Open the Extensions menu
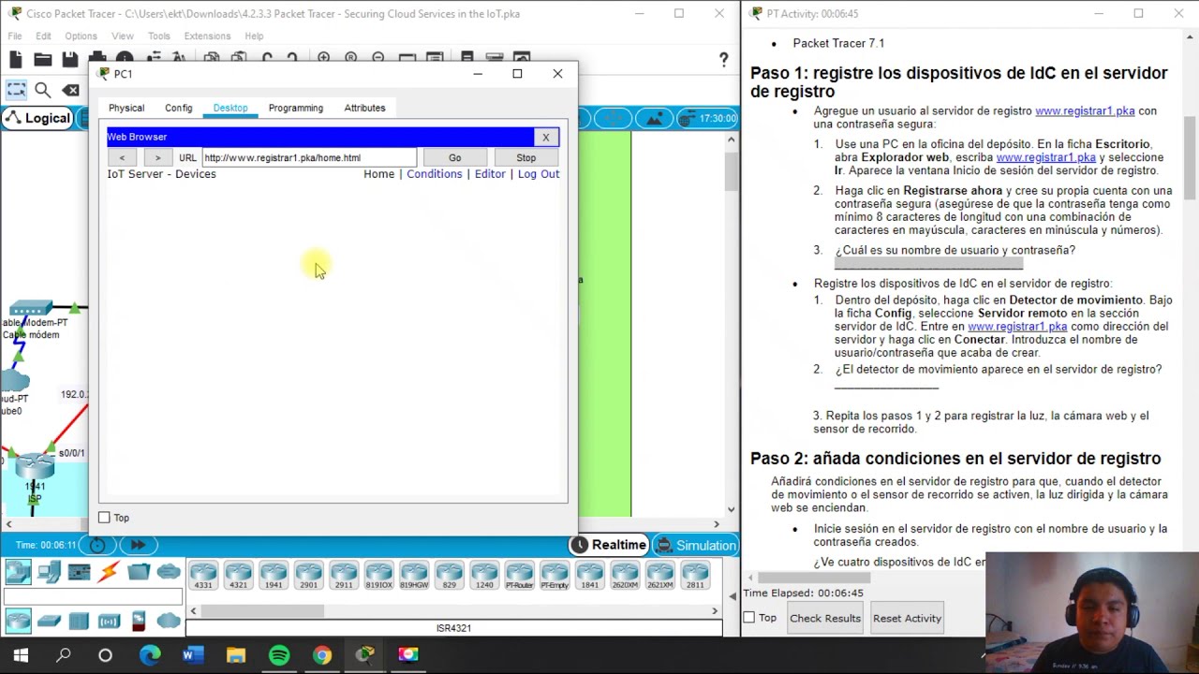The width and height of the screenshot is (1199, 674). [207, 36]
